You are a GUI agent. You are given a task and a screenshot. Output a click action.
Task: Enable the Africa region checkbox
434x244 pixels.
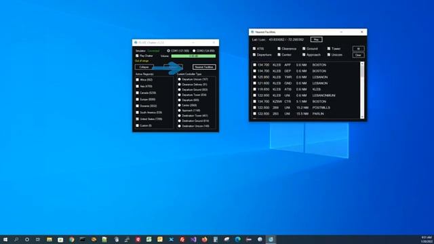pos(137,80)
